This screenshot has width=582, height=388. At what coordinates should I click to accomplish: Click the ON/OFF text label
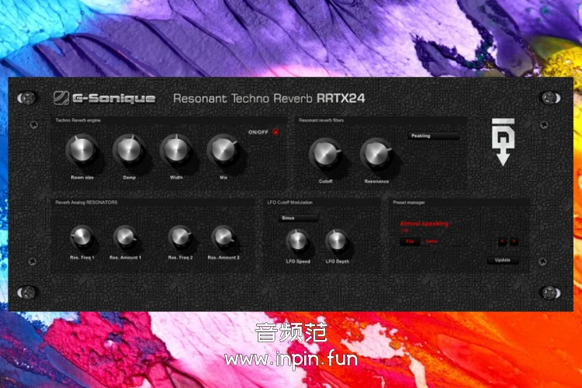[258, 132]
